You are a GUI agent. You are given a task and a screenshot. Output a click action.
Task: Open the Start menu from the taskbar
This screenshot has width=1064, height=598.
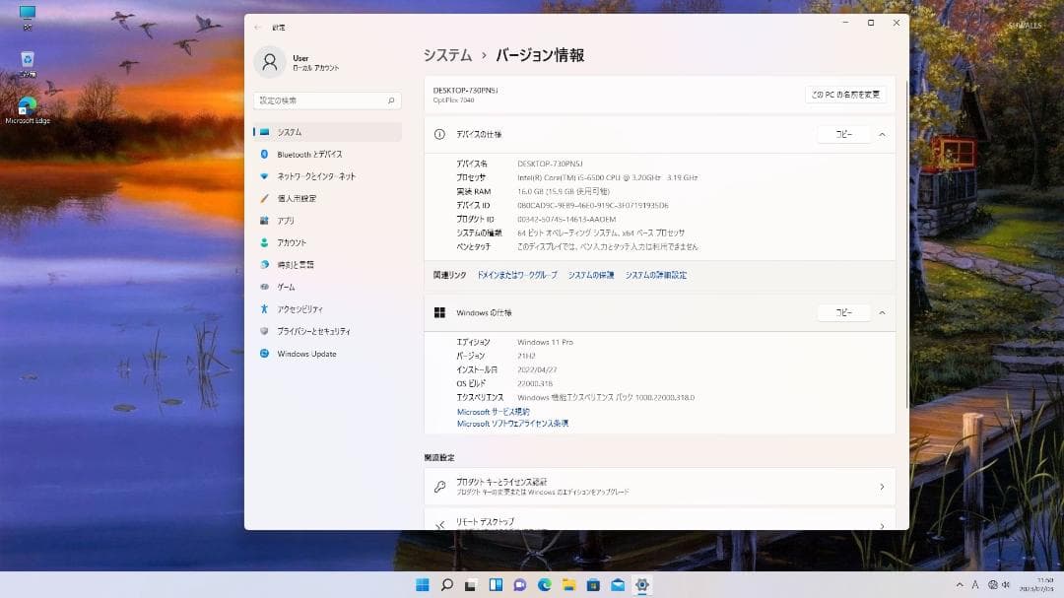coord(423,584)
